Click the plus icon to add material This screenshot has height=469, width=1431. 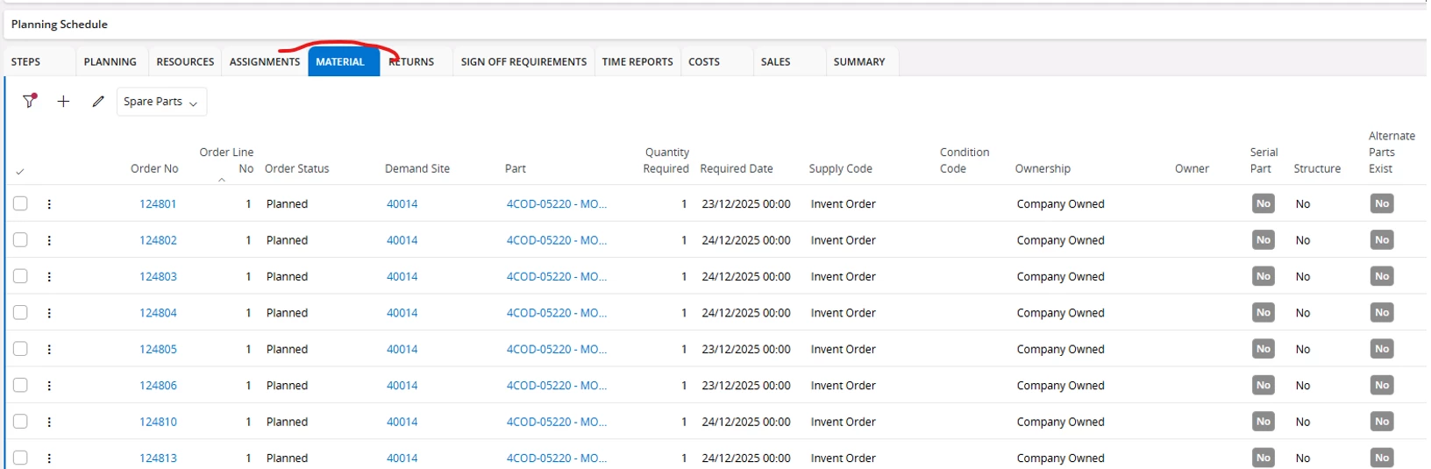pyautogui.click(x=63, y=102)
